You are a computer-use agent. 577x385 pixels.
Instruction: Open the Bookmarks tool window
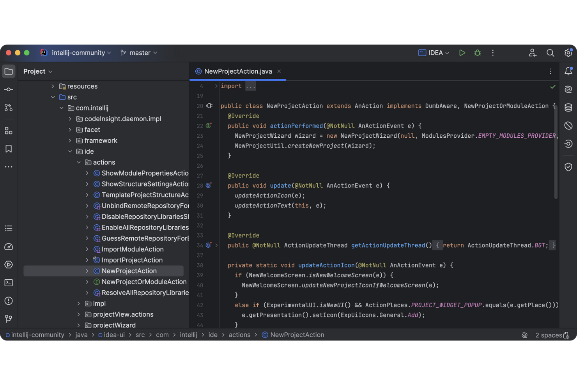tap(9, 149)
